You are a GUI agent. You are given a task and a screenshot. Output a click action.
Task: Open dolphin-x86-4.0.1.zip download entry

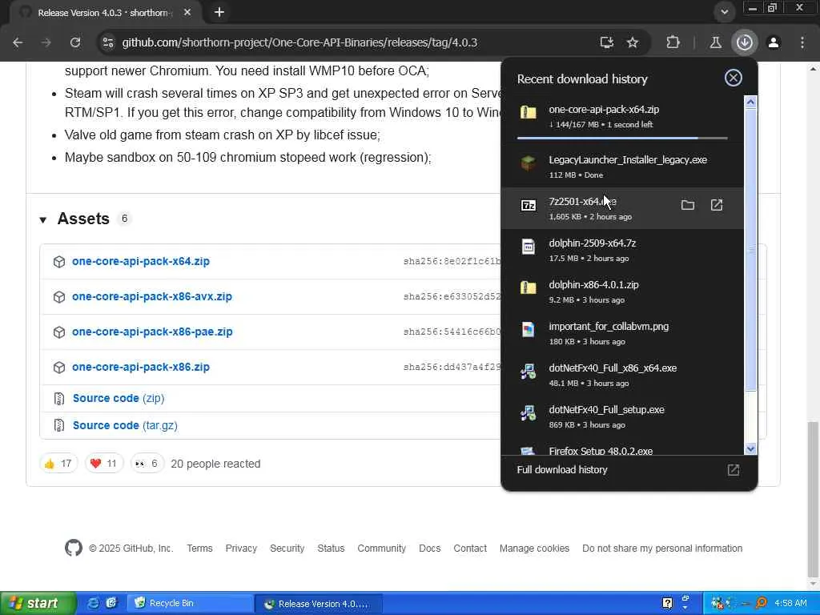(x=622, y=291)
